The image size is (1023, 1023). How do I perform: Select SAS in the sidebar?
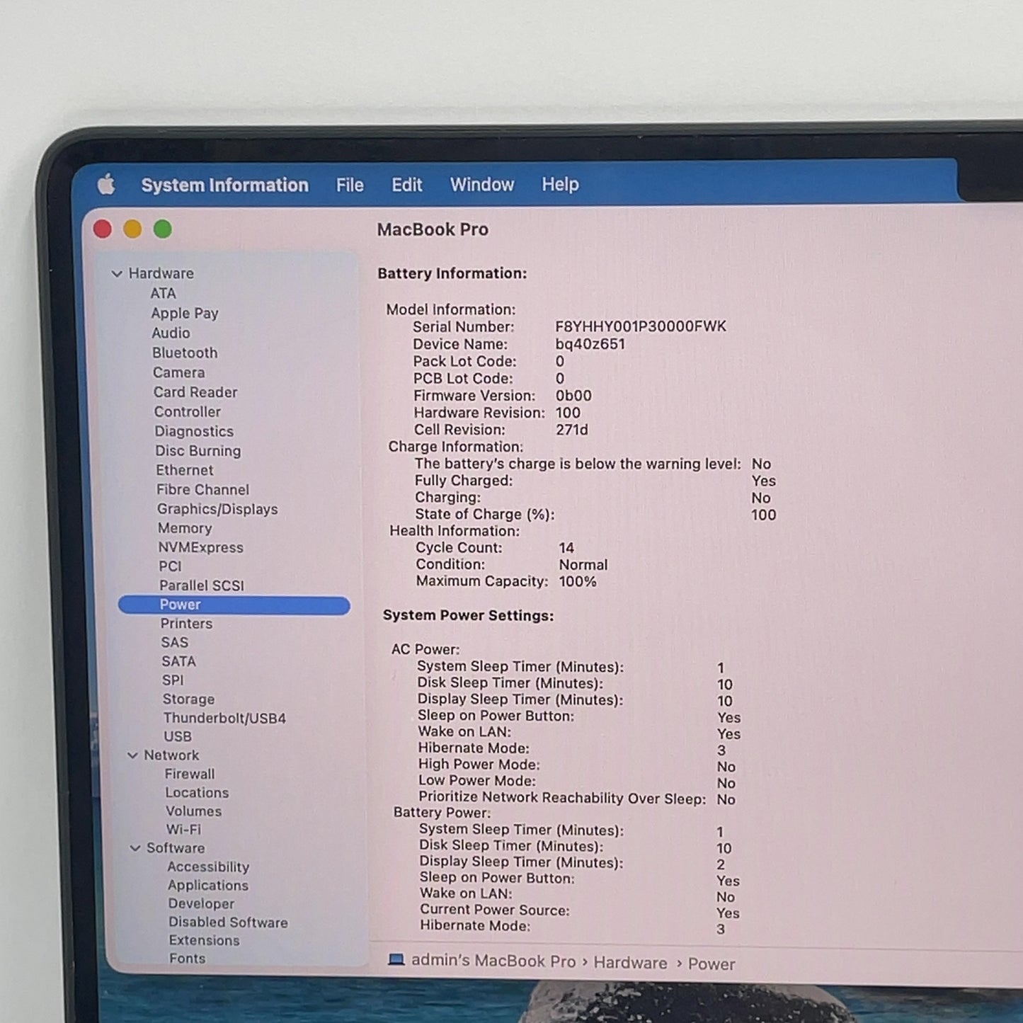[x=175, y=643]
